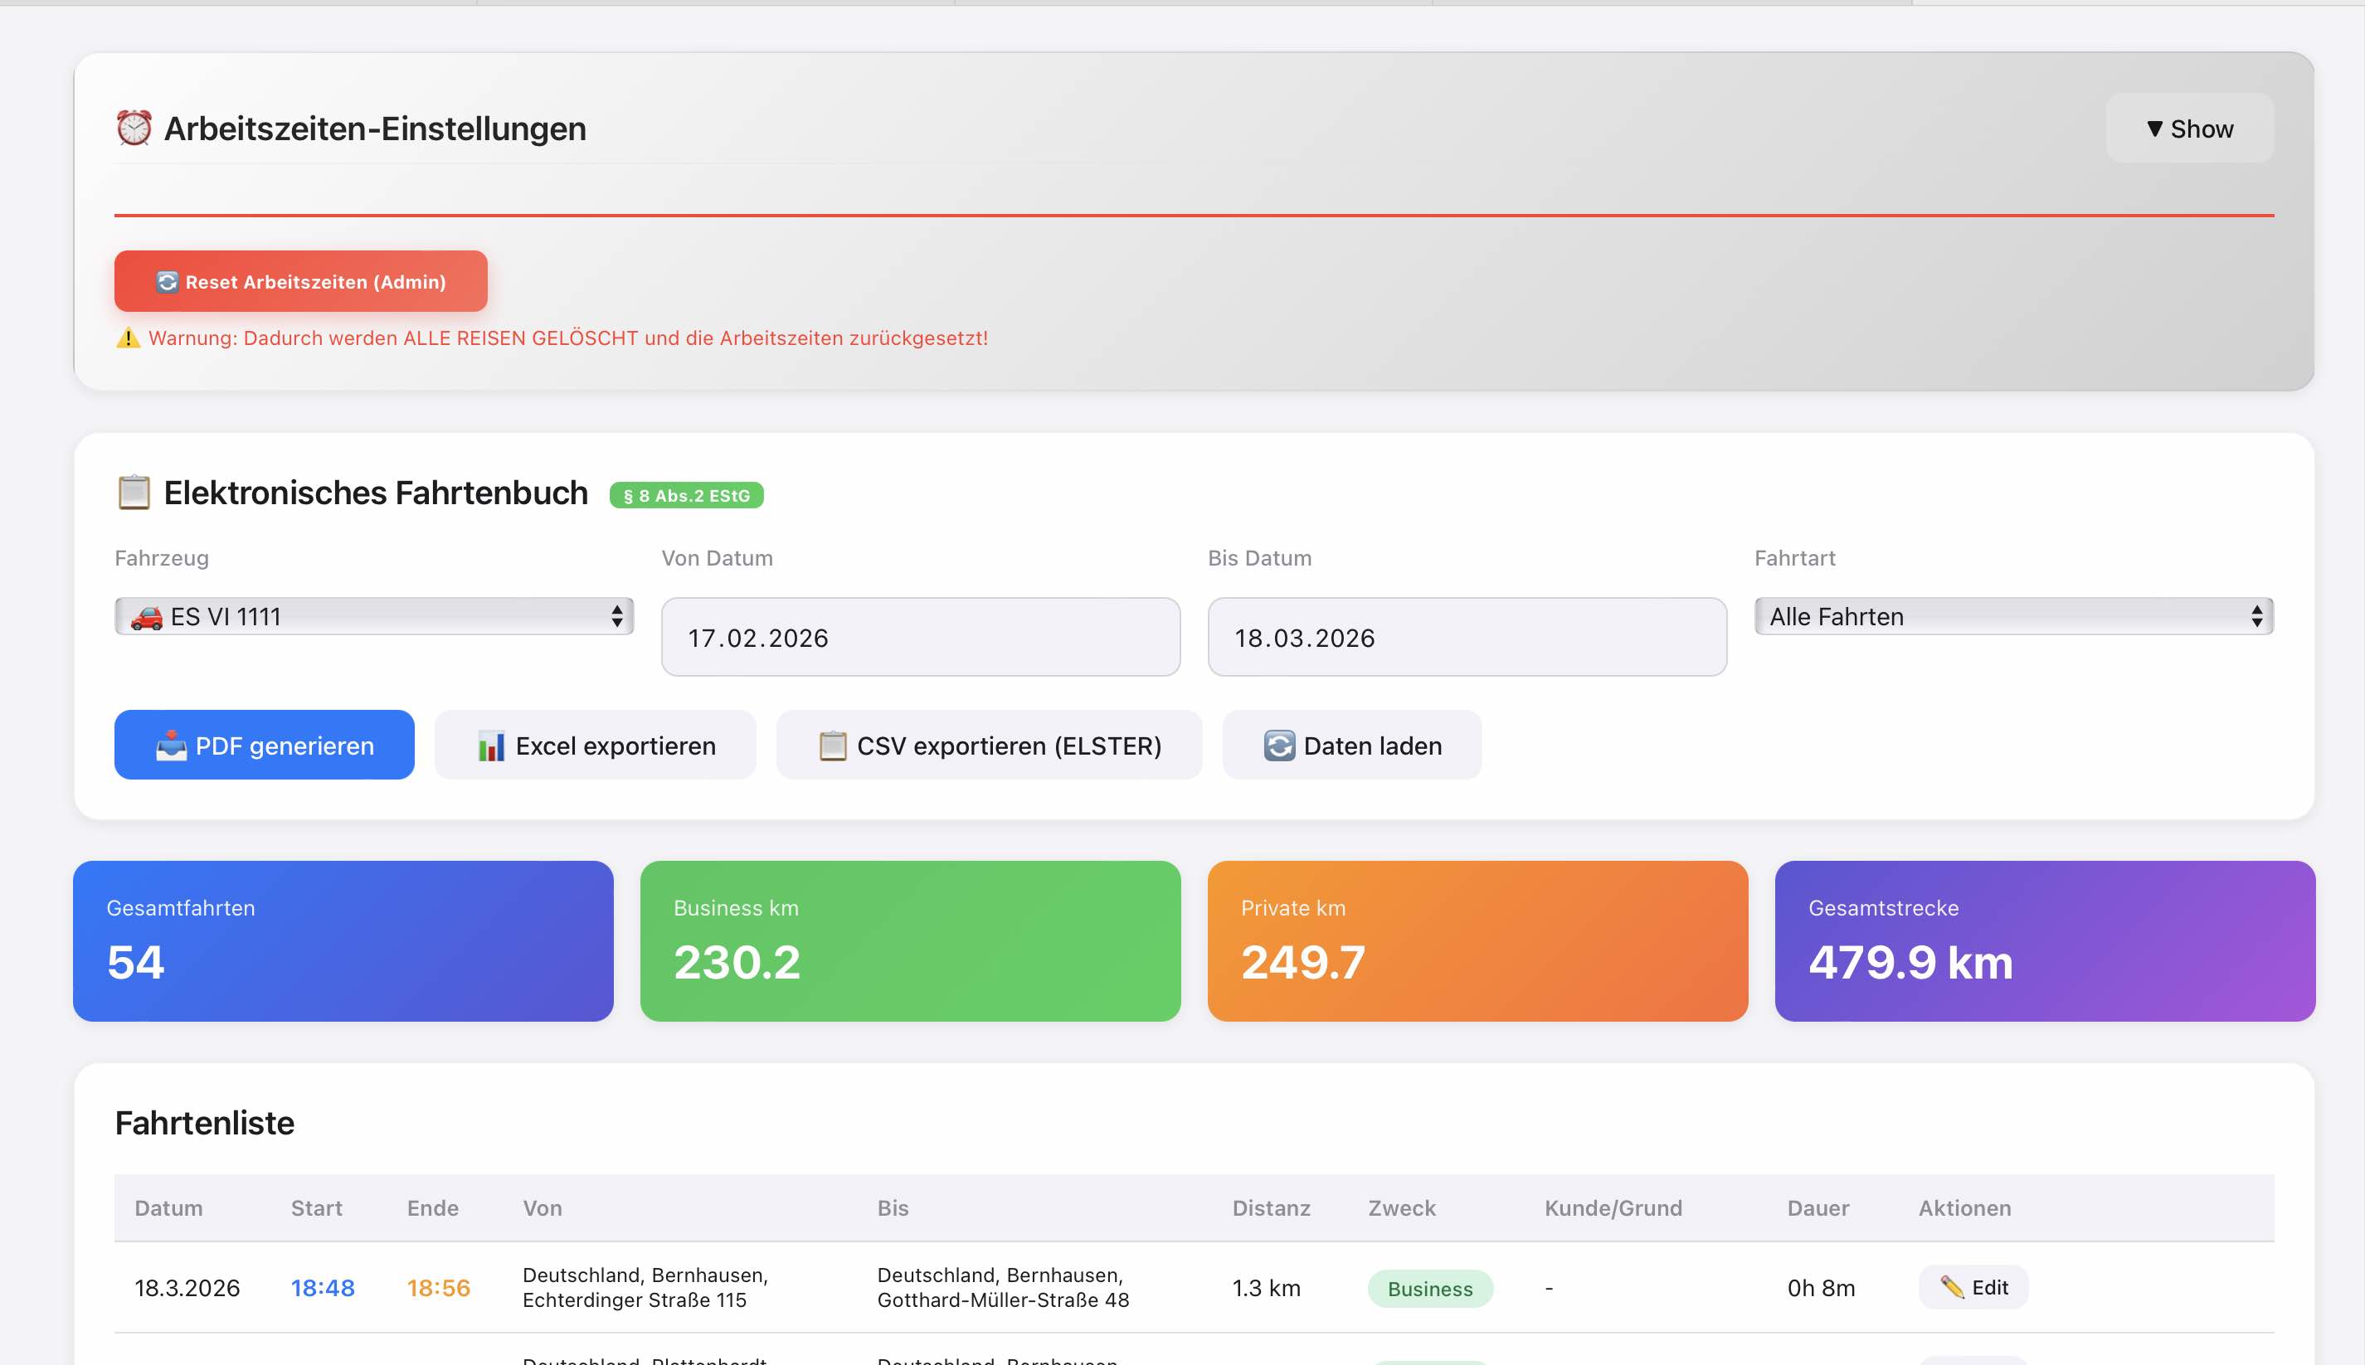The image size is (2365, 1365).
Task: Export trips with Excel exportieren
Action: (x=596, y=746)
